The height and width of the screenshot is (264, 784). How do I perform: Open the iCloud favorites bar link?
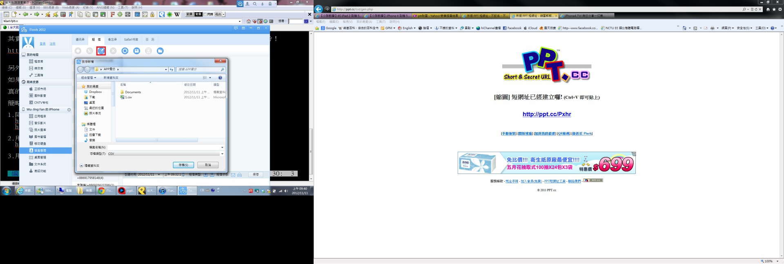coord(530,28)
